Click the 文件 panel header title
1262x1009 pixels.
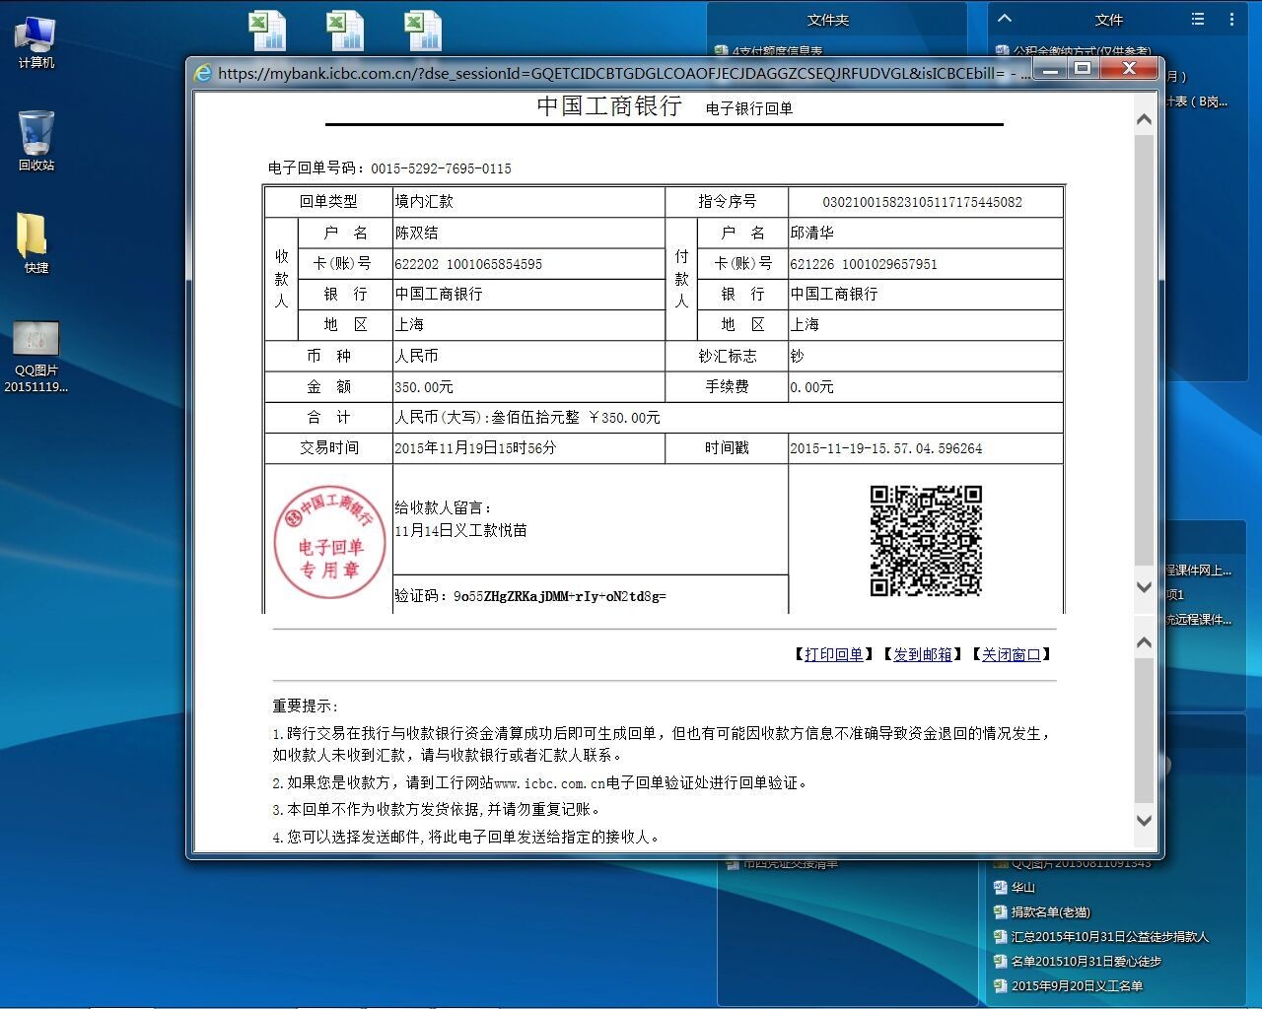tap(1109, 20)
